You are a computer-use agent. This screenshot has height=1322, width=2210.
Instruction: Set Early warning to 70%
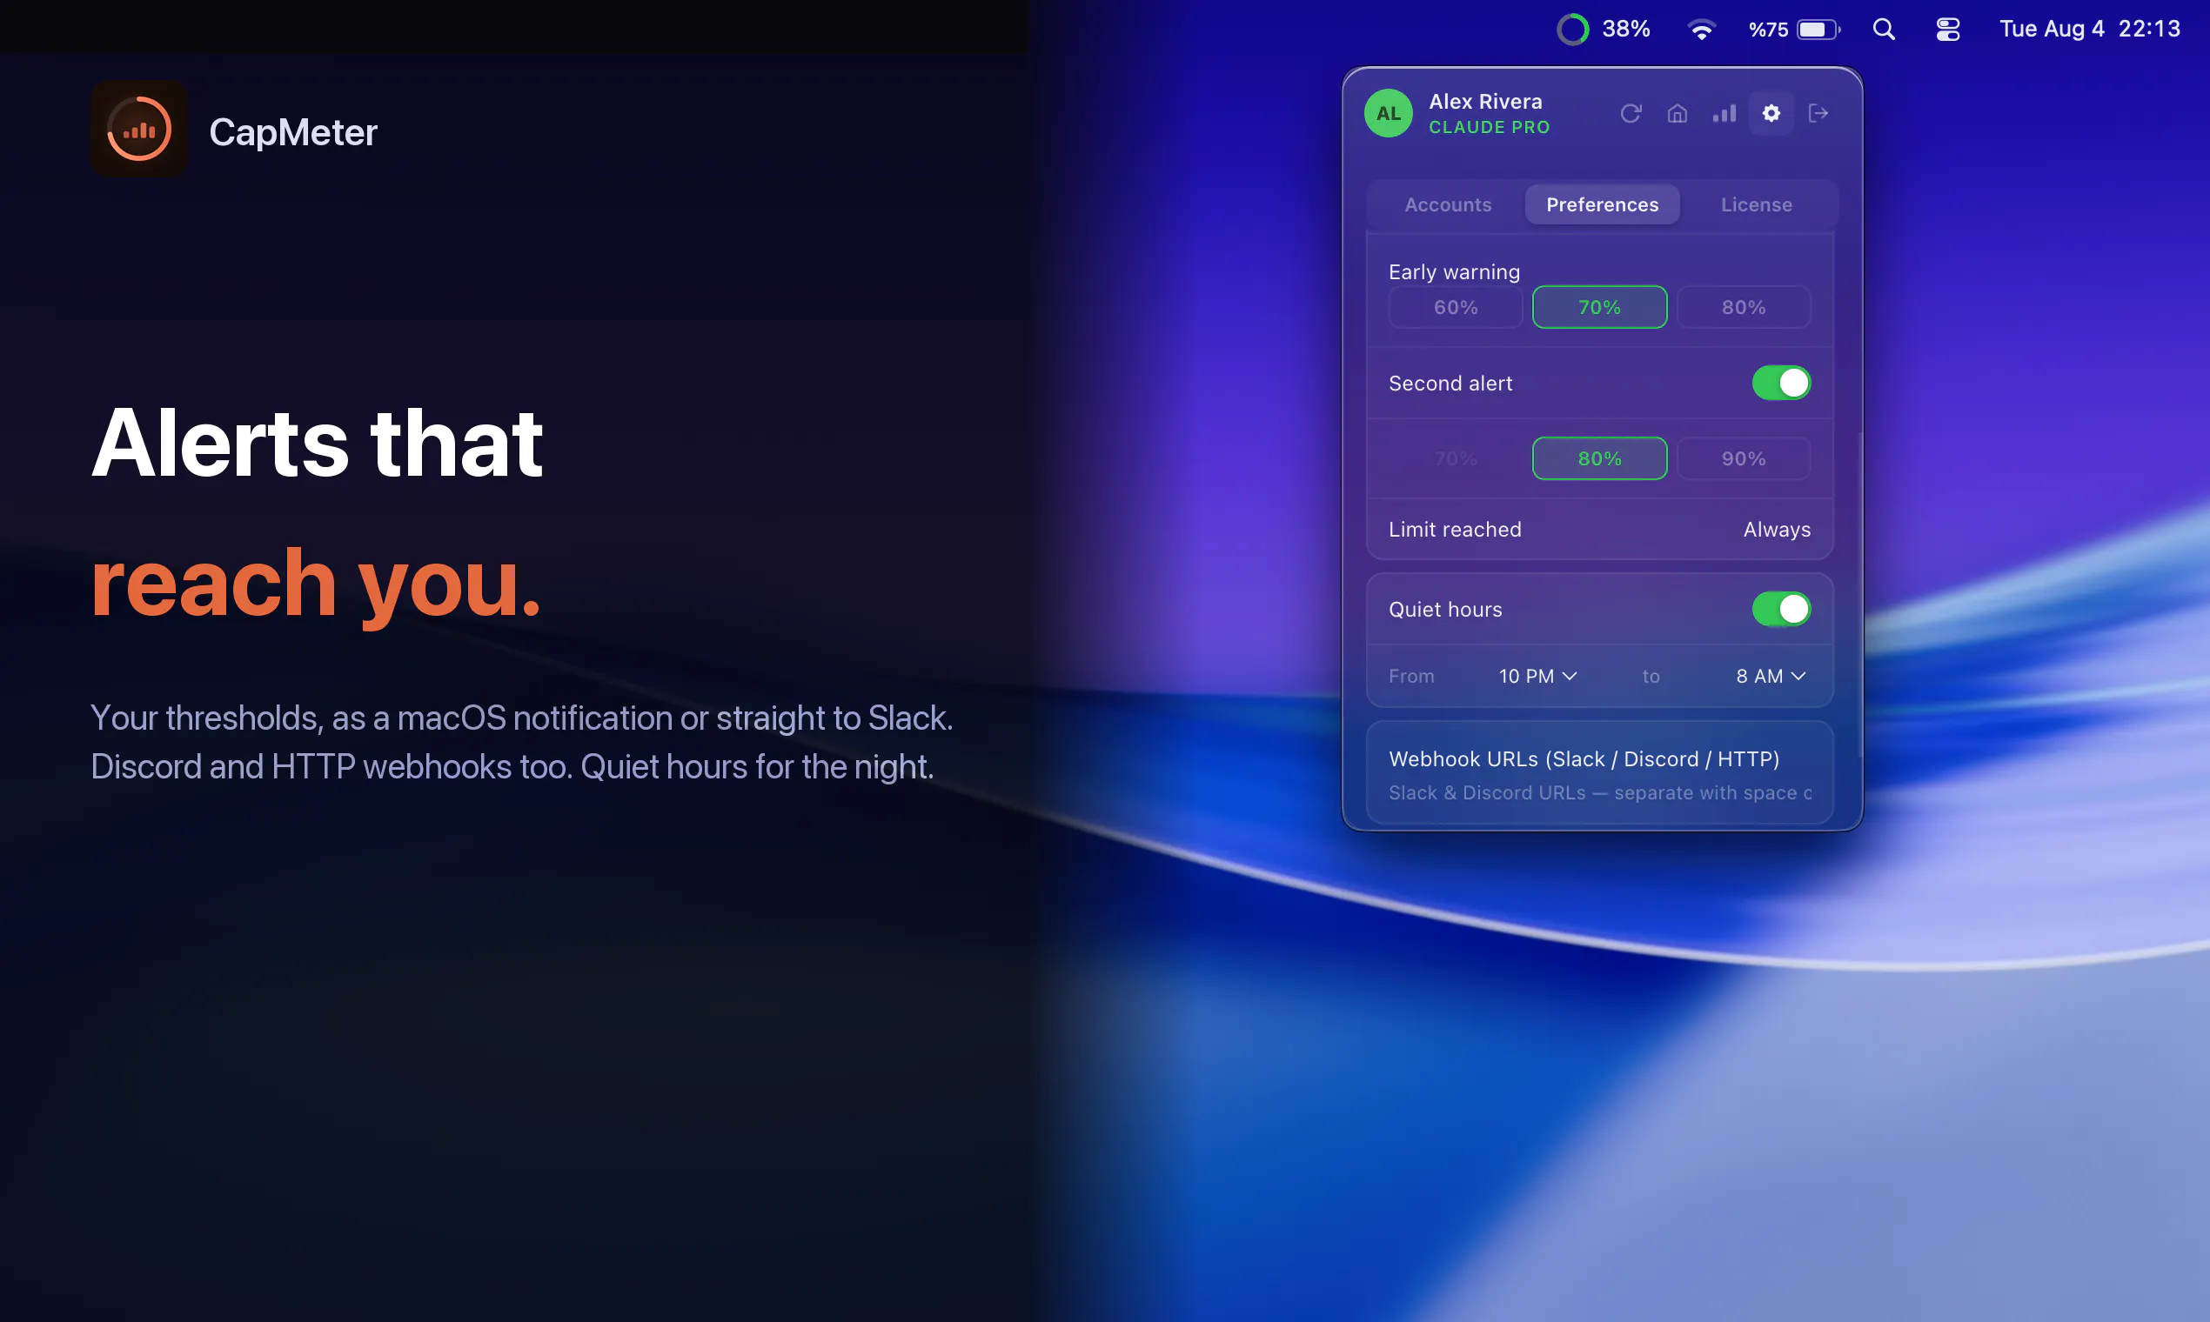pos(1599,307)
